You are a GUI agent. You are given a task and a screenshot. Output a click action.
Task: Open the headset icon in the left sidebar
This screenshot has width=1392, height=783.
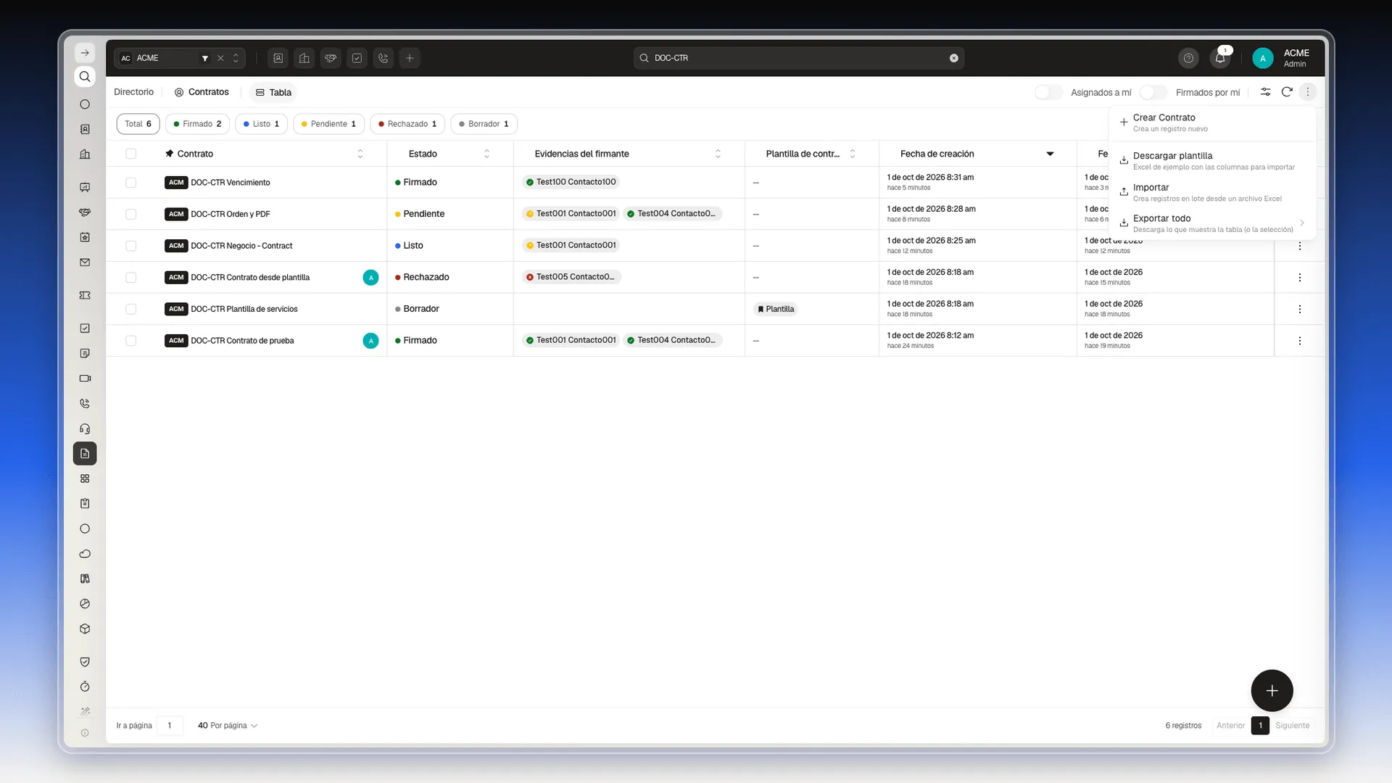coord(85,428)
